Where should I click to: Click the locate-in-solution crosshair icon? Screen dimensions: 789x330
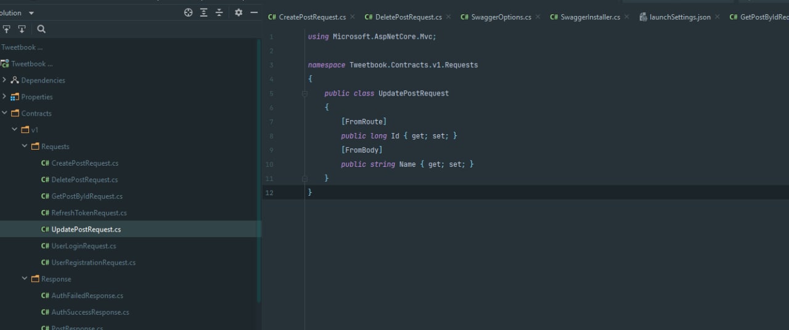[189, 12]
